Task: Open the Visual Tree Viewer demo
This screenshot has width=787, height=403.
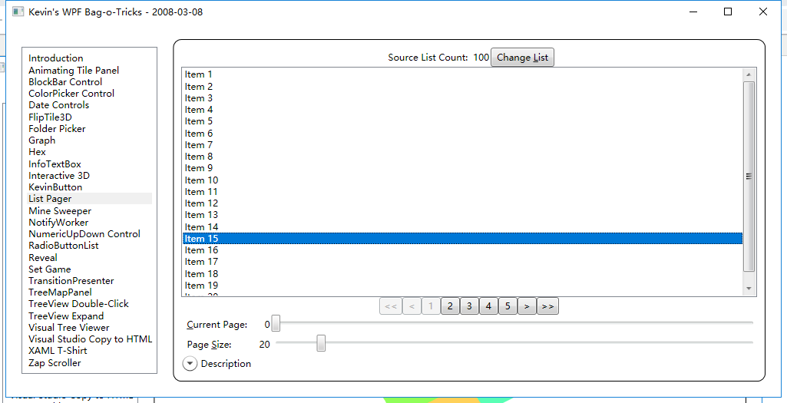Action: (69, 328)
